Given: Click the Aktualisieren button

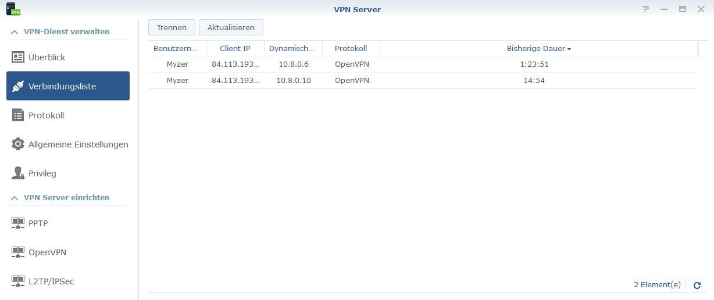Looking at the screenshot, I should point(231,27).
